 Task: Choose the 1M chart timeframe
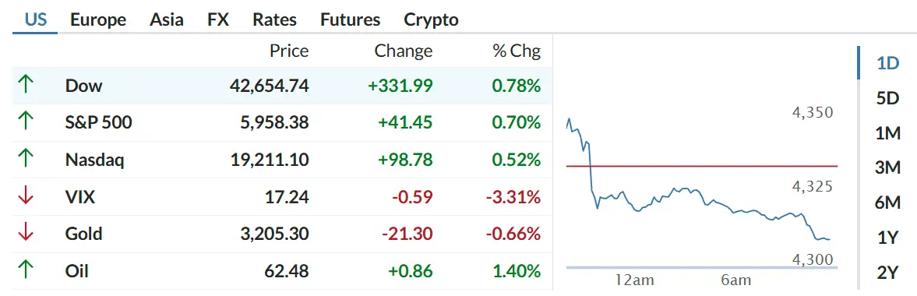click(x=887, y=133)
